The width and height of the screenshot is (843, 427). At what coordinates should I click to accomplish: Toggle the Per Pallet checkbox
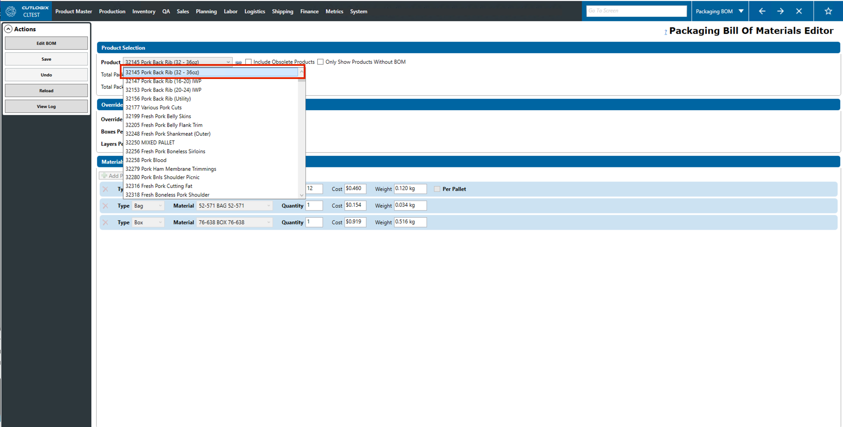click(x=437, y=189)
